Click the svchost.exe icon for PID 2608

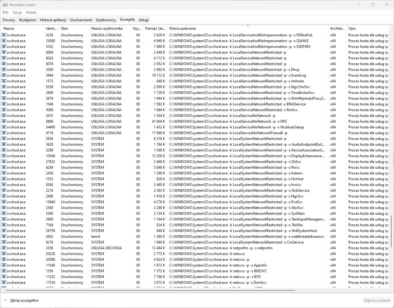click(x=4, y=93)
